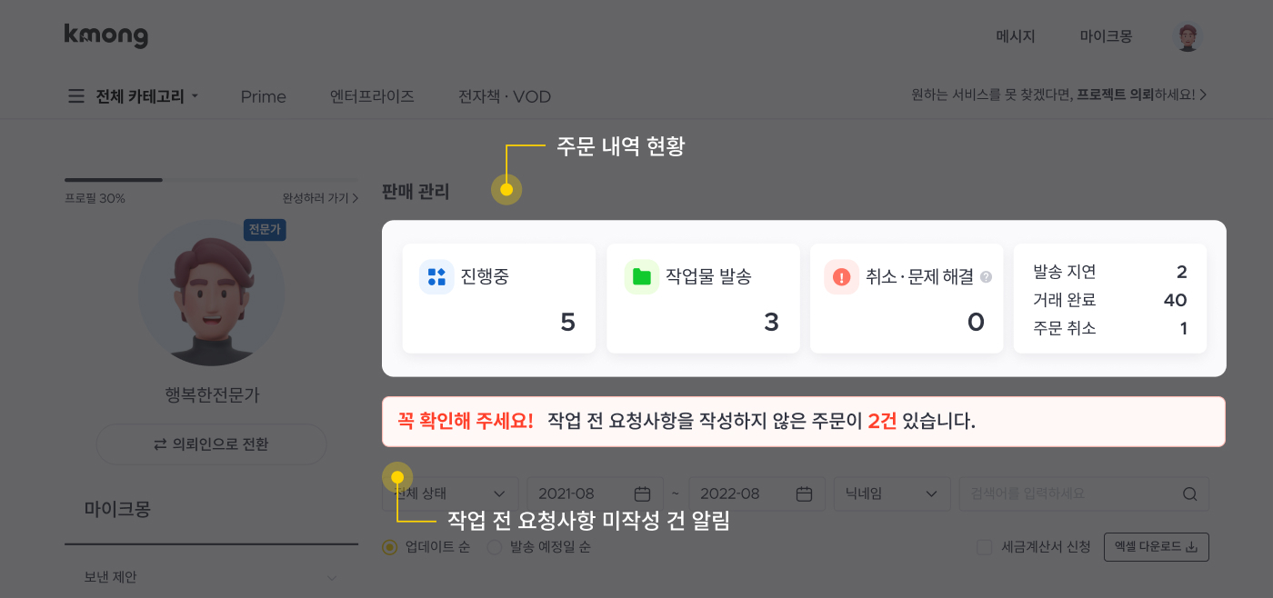Click the red alert icon for 취소·문제 해결
The height and width of the screenshot is (598, 1273).
[x=841, y=277]
